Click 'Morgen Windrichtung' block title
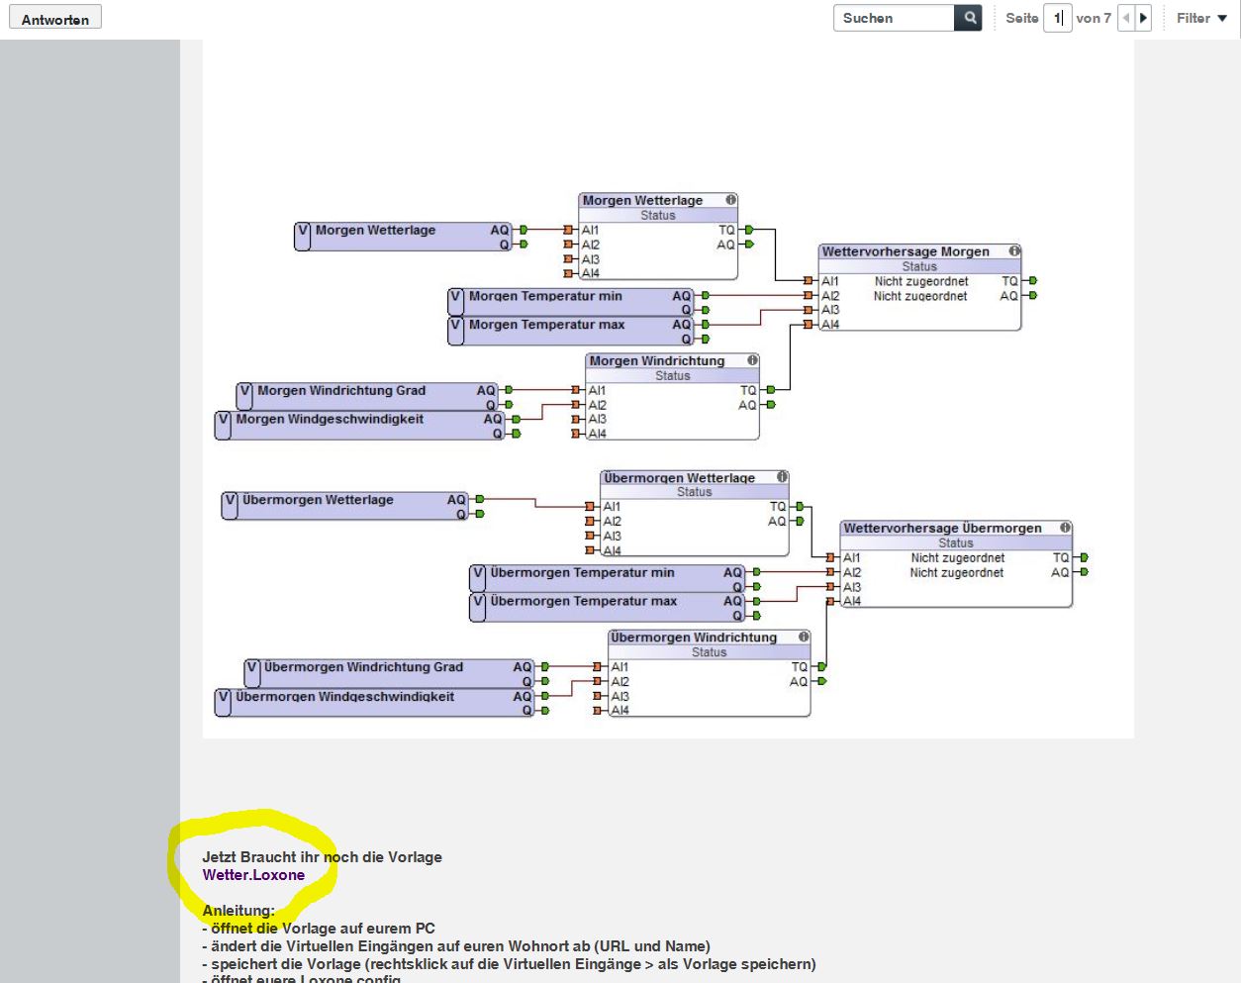Image resolution: width=1241 pixels, height=983 pixels. coord(657,360)
